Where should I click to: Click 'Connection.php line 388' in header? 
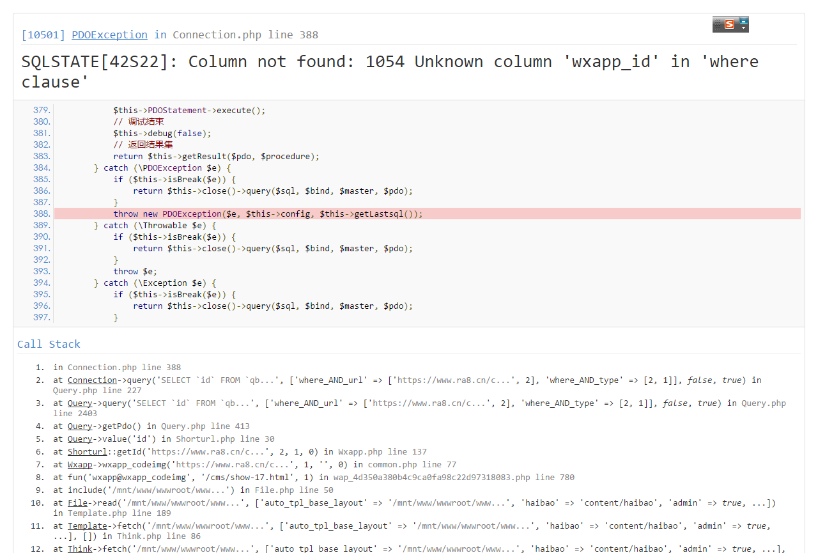(x=245, y=35)
